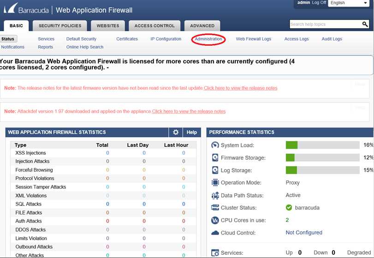The image size is (374, 258).
Task: Click the green cluster check icon
Action: coord(289,208)
